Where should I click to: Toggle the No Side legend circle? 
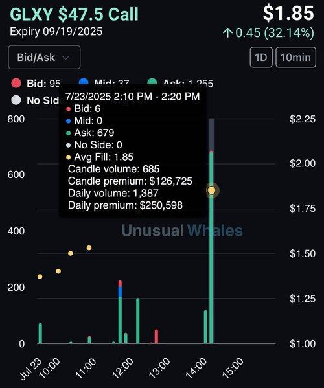coord(16,100)
